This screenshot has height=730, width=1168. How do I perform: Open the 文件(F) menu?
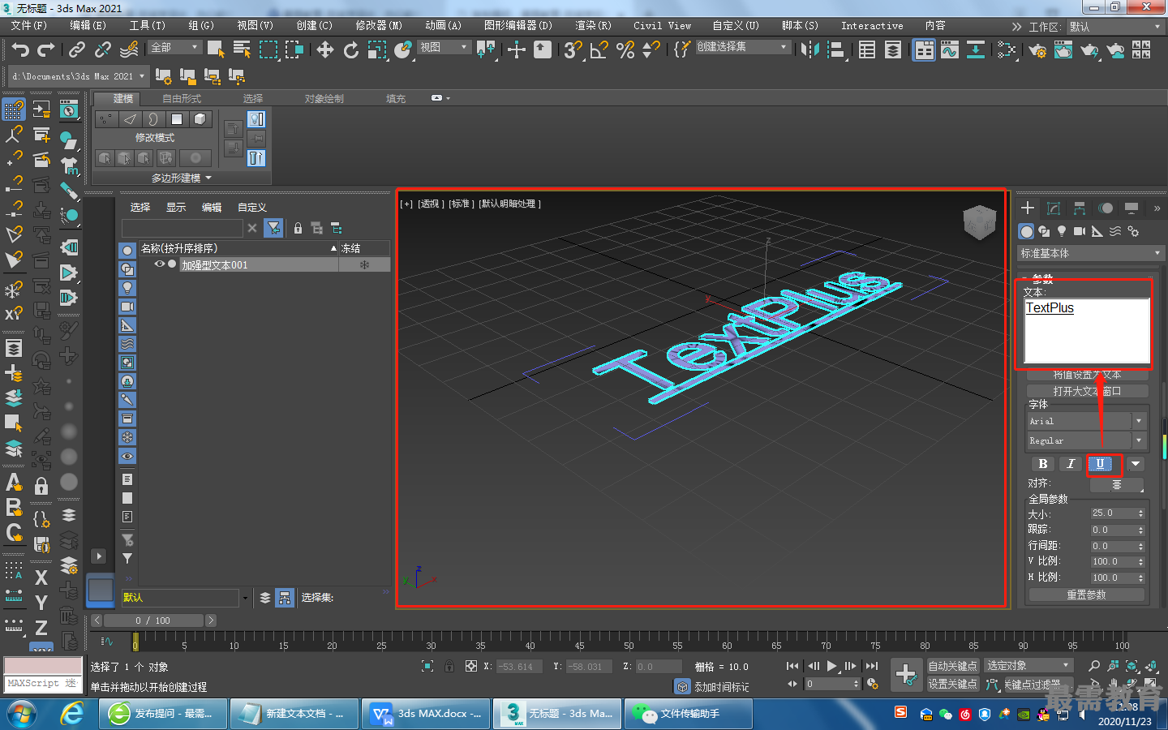pyautogui.click(x=29, y=26)
